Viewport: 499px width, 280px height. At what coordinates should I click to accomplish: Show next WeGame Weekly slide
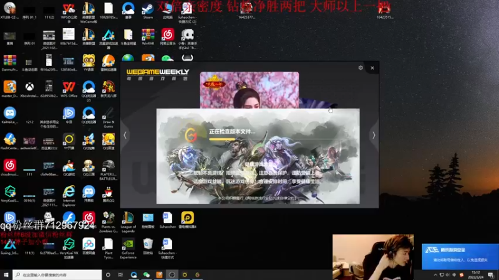tap(374, 135)
